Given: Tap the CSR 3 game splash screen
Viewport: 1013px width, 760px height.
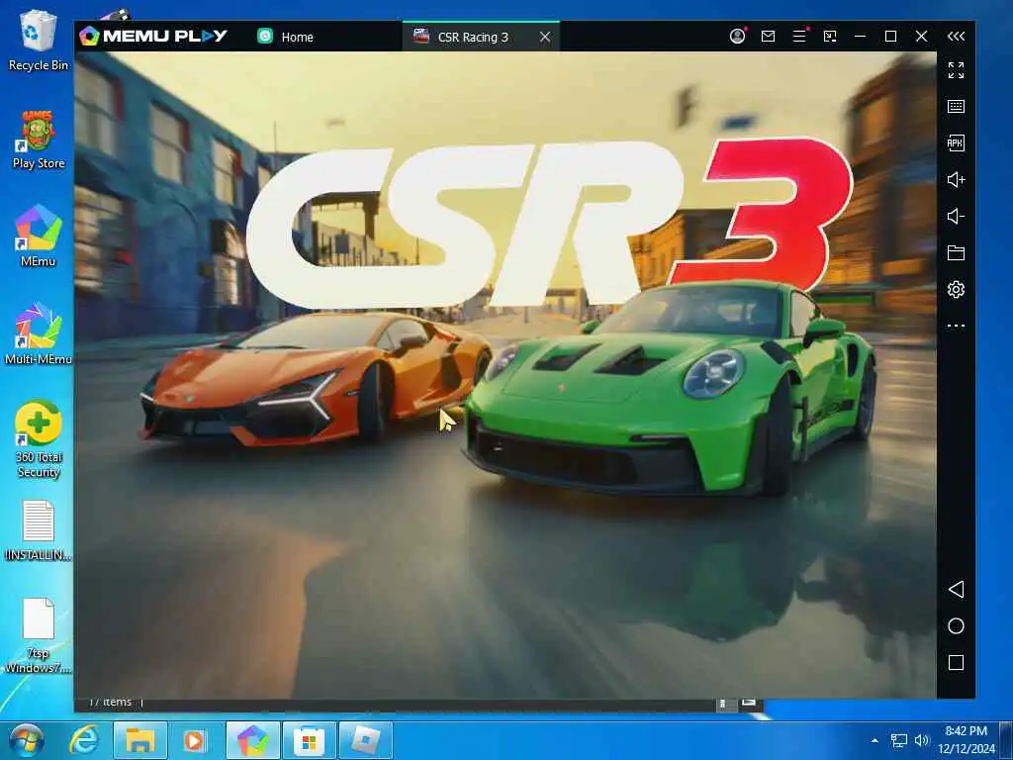Looking at the screenshot, I should click(506, 375).
